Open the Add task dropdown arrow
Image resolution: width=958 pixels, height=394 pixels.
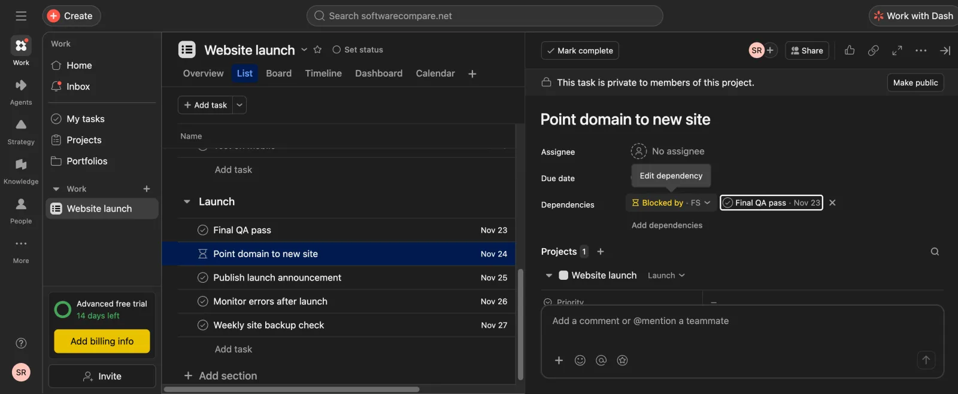coord(239,105)
